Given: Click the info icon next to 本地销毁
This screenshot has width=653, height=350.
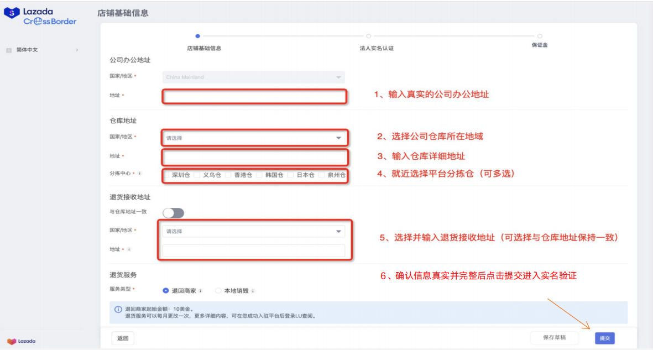Looking at the screenshot, I should [x=254, y=291].
